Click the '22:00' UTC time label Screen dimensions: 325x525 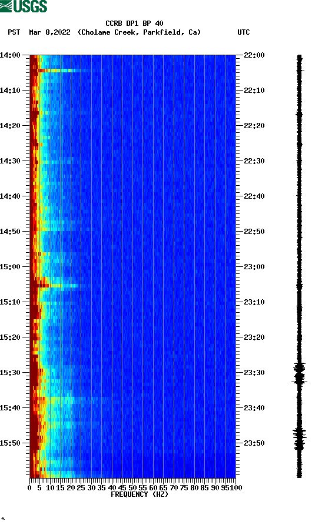[x=254, y=55]
